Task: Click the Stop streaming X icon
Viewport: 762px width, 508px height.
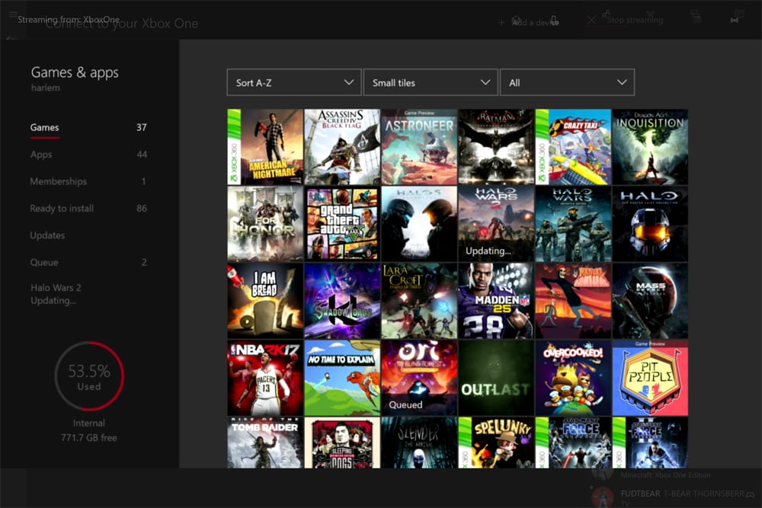Action: (x=593, y=19)
